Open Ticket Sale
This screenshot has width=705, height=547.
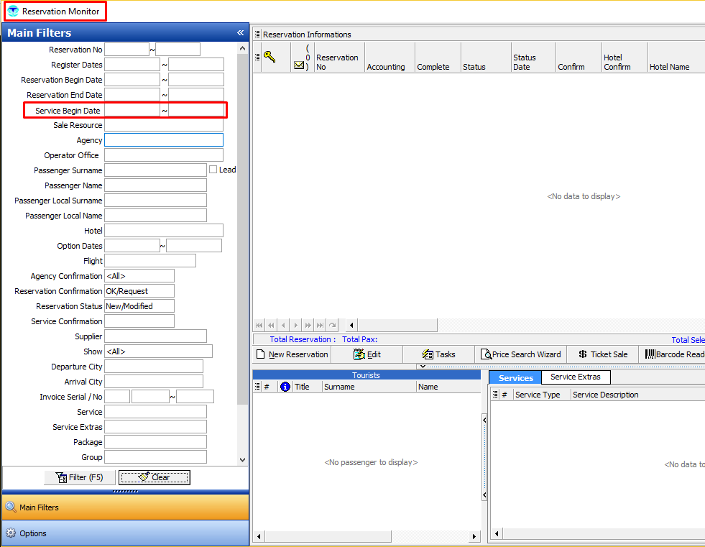point(602,354)
